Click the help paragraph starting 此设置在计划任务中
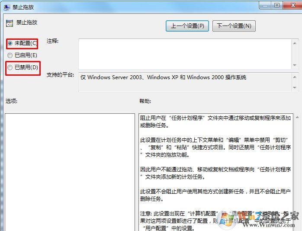This screenshot has height=231, width=302. 215,147
